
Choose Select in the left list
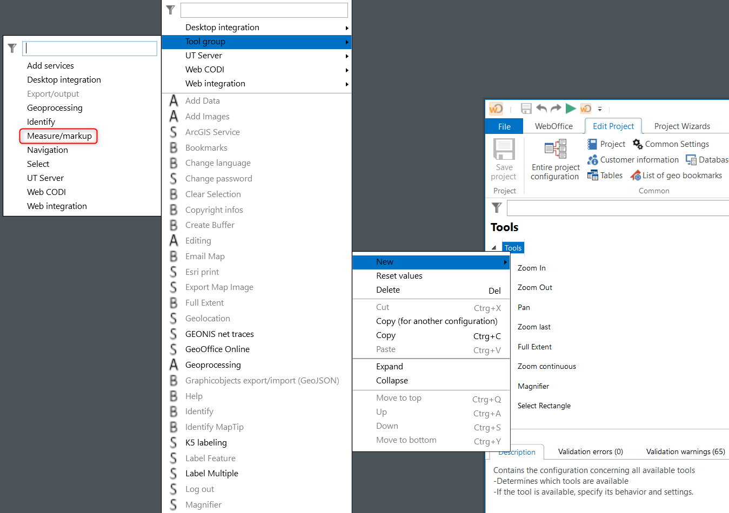pyautogui.click(x=38, y=164)
